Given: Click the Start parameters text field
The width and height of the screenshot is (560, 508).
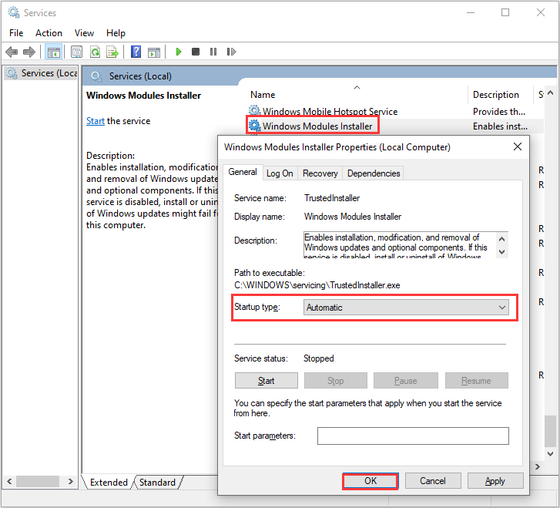Looking at the screenshot, I should [x=413, y=436].
